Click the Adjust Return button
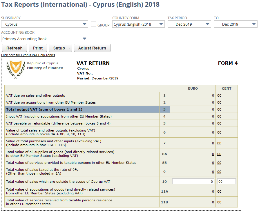The image size is (259, 213). tap(92, 48)
